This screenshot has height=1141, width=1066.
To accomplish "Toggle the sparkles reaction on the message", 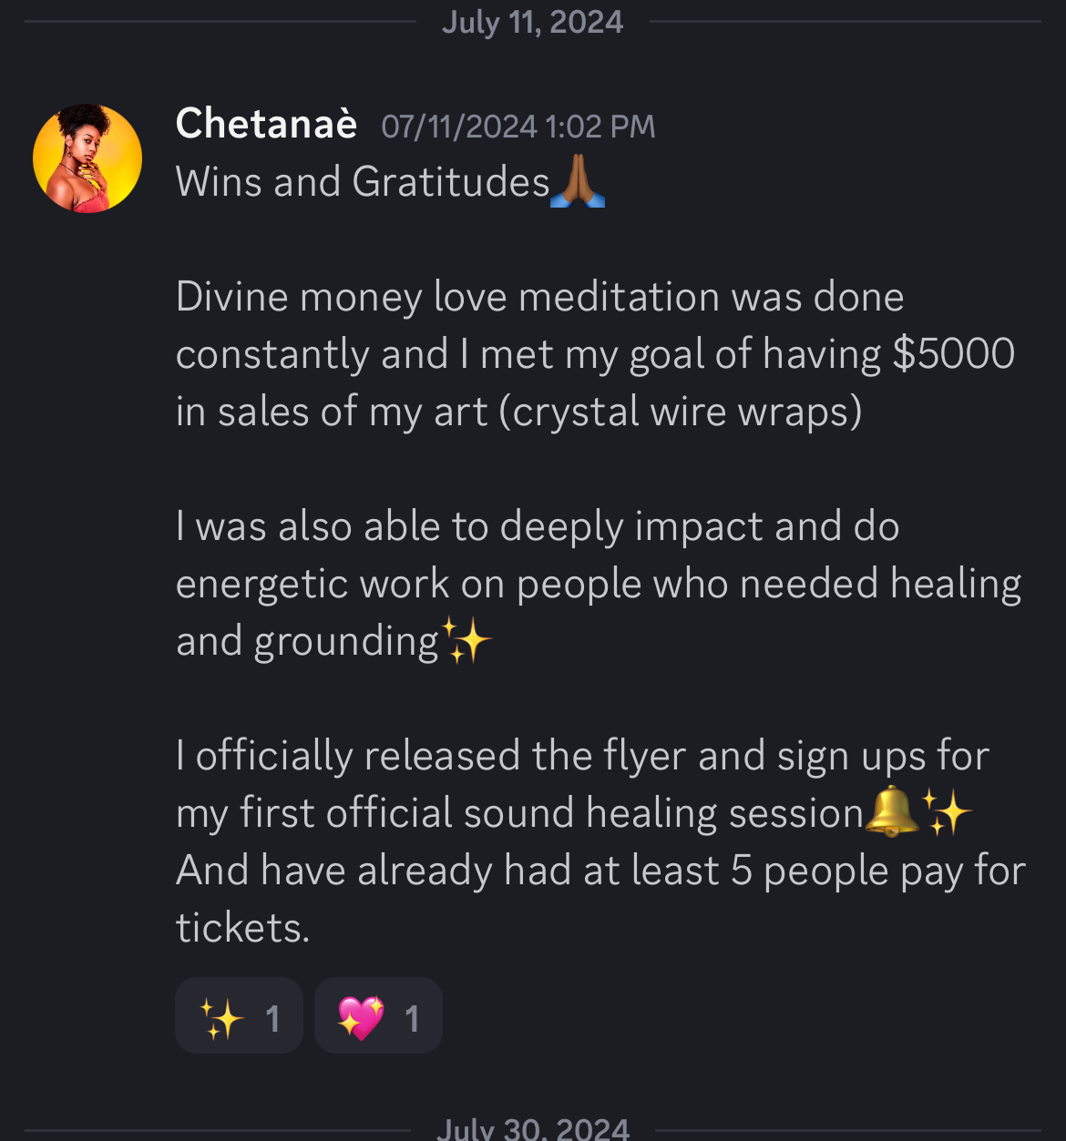I will point(239,1016).
